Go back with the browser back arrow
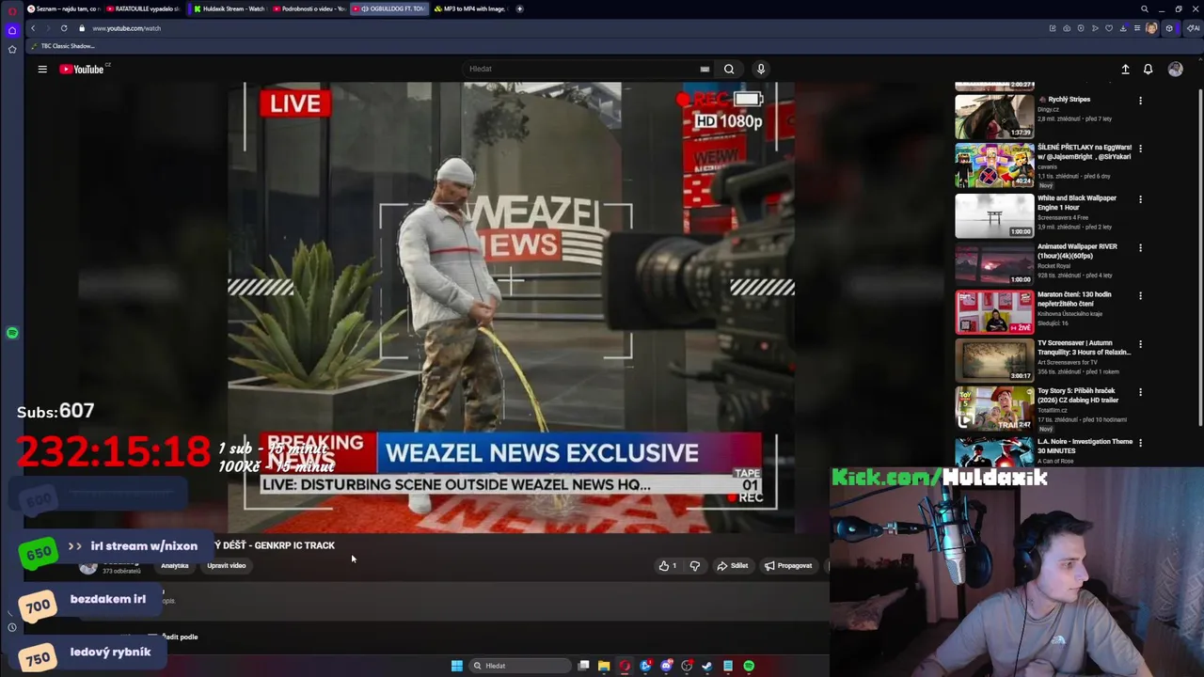This screenshot has height=677, width=1204. click(x=33, y=28)
